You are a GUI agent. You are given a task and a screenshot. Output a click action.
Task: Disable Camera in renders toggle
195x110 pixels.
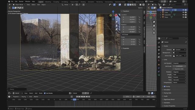pyautogui.click(x=186, y=10)
